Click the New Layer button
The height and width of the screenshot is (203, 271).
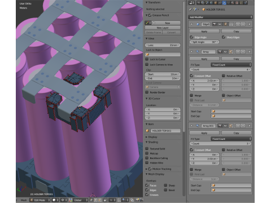coord(163,28)
